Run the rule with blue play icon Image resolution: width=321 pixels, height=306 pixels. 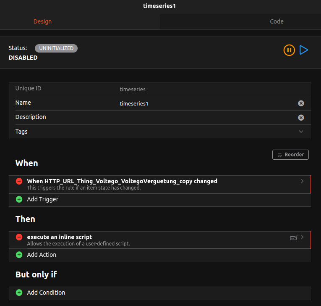[304, 50]
